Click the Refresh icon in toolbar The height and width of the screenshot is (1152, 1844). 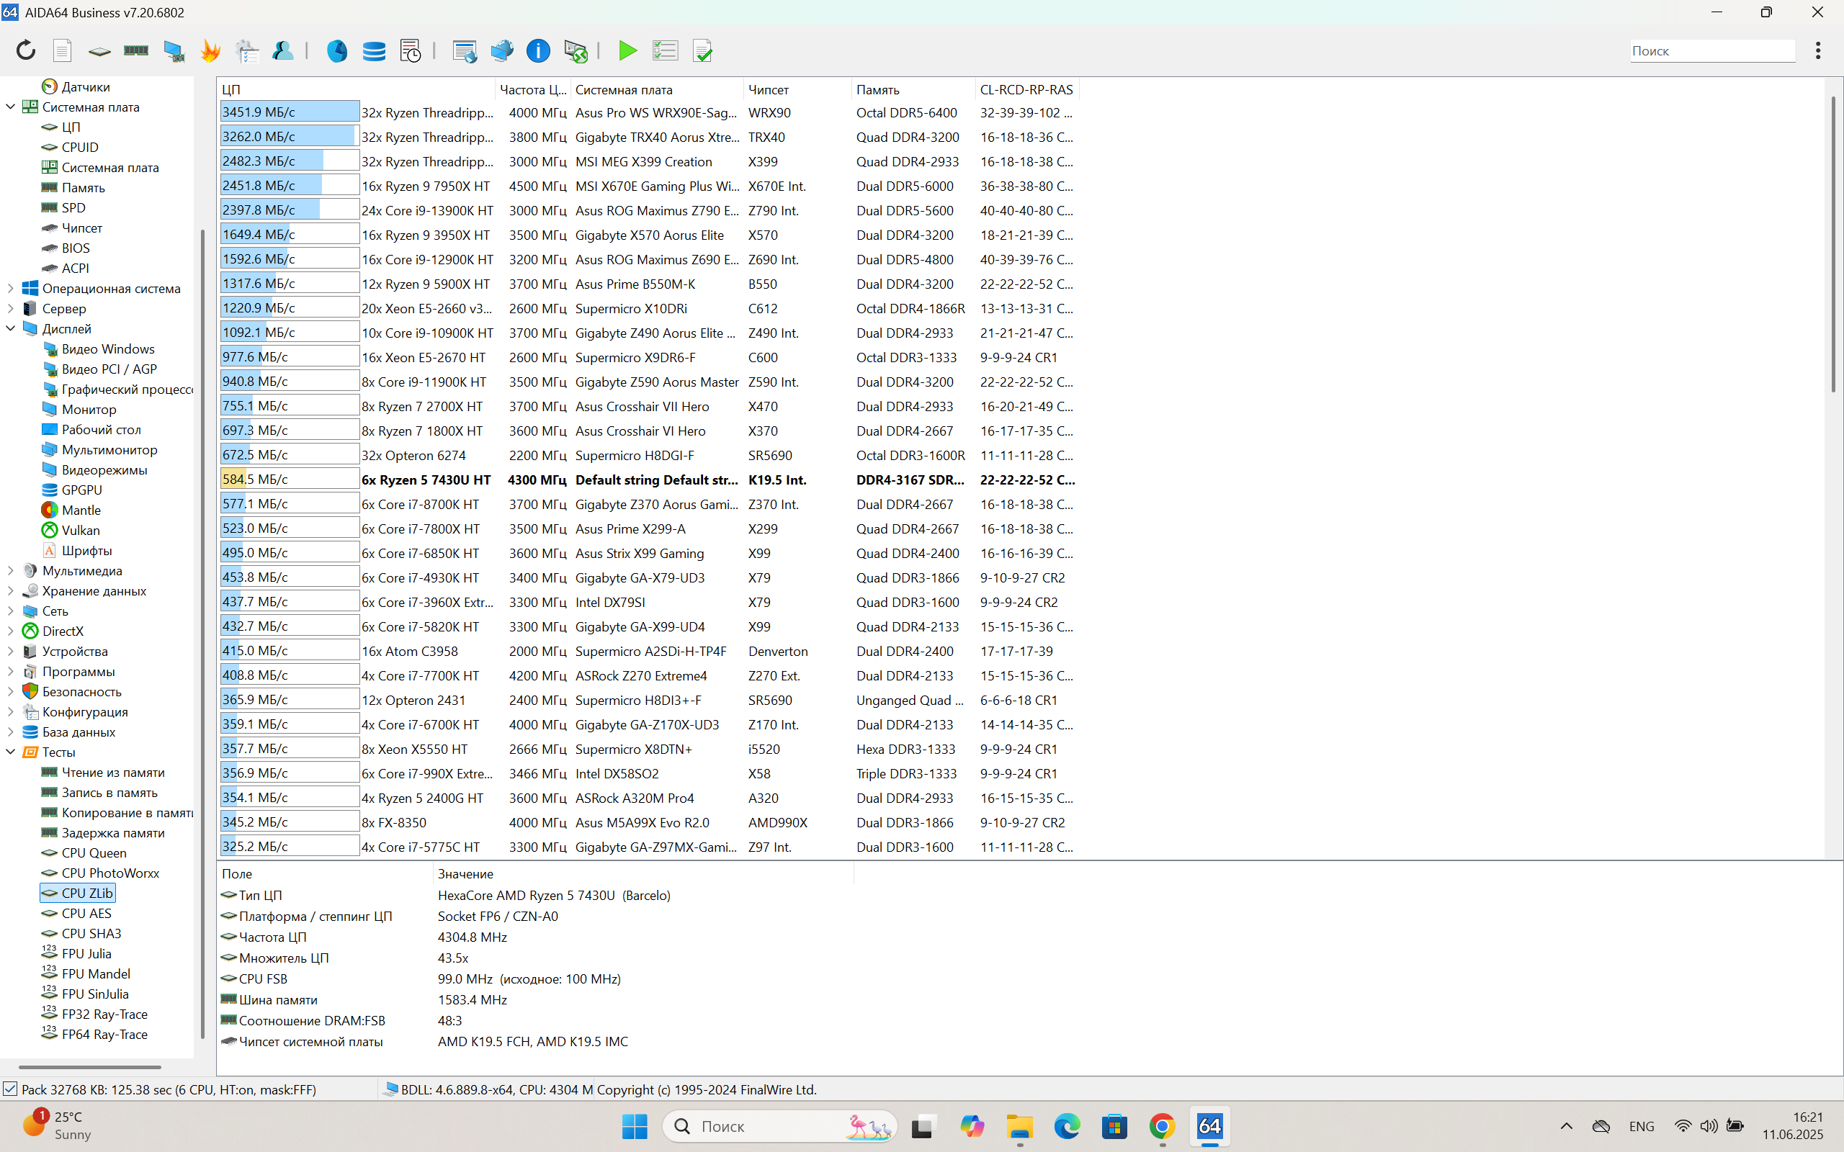(x=26, y=50)
